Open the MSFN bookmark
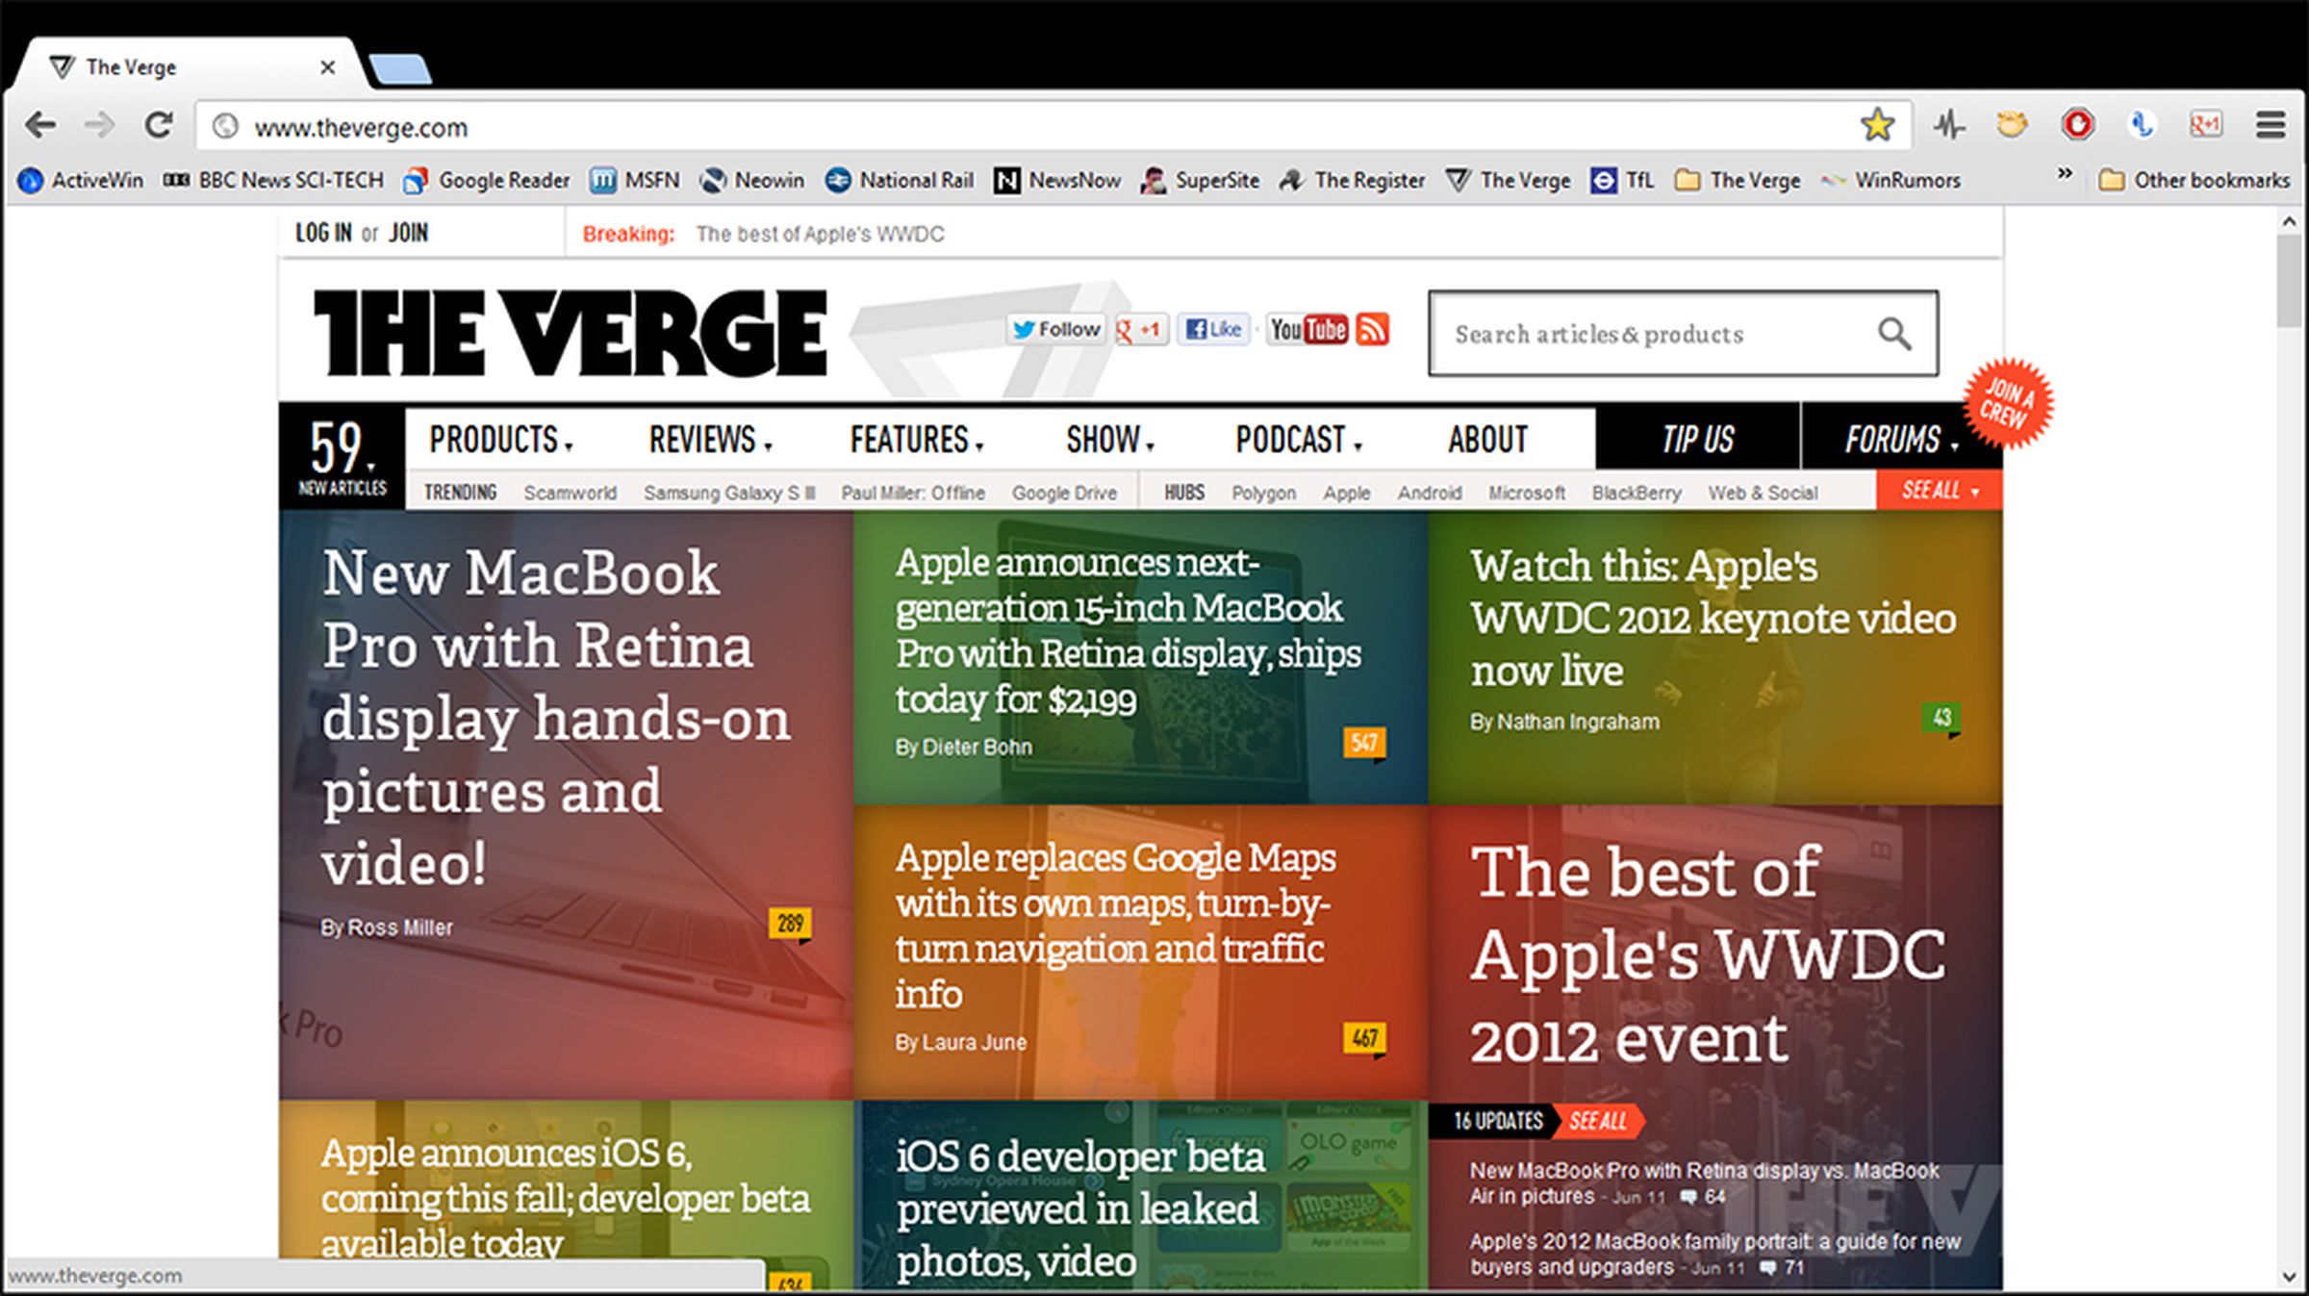The height and width of the screenshot is (1296, 2309). (x=635, y=180)
